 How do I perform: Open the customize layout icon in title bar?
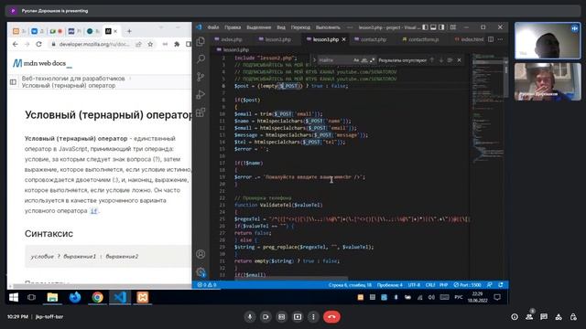(453, 27)
